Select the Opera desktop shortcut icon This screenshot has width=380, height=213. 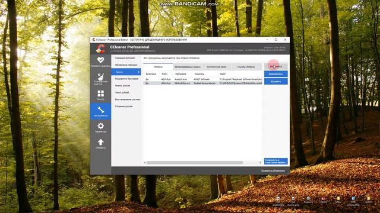(323, 200)
